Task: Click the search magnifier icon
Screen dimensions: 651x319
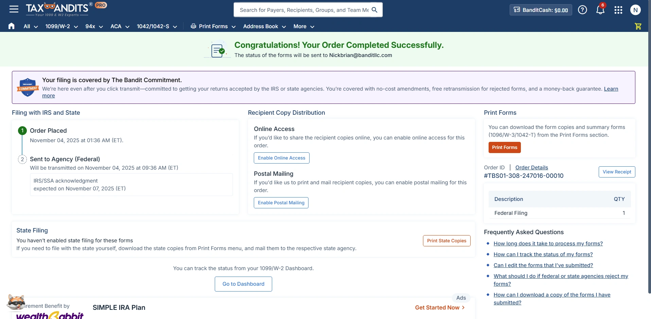Action: click(x=374, y=10)
